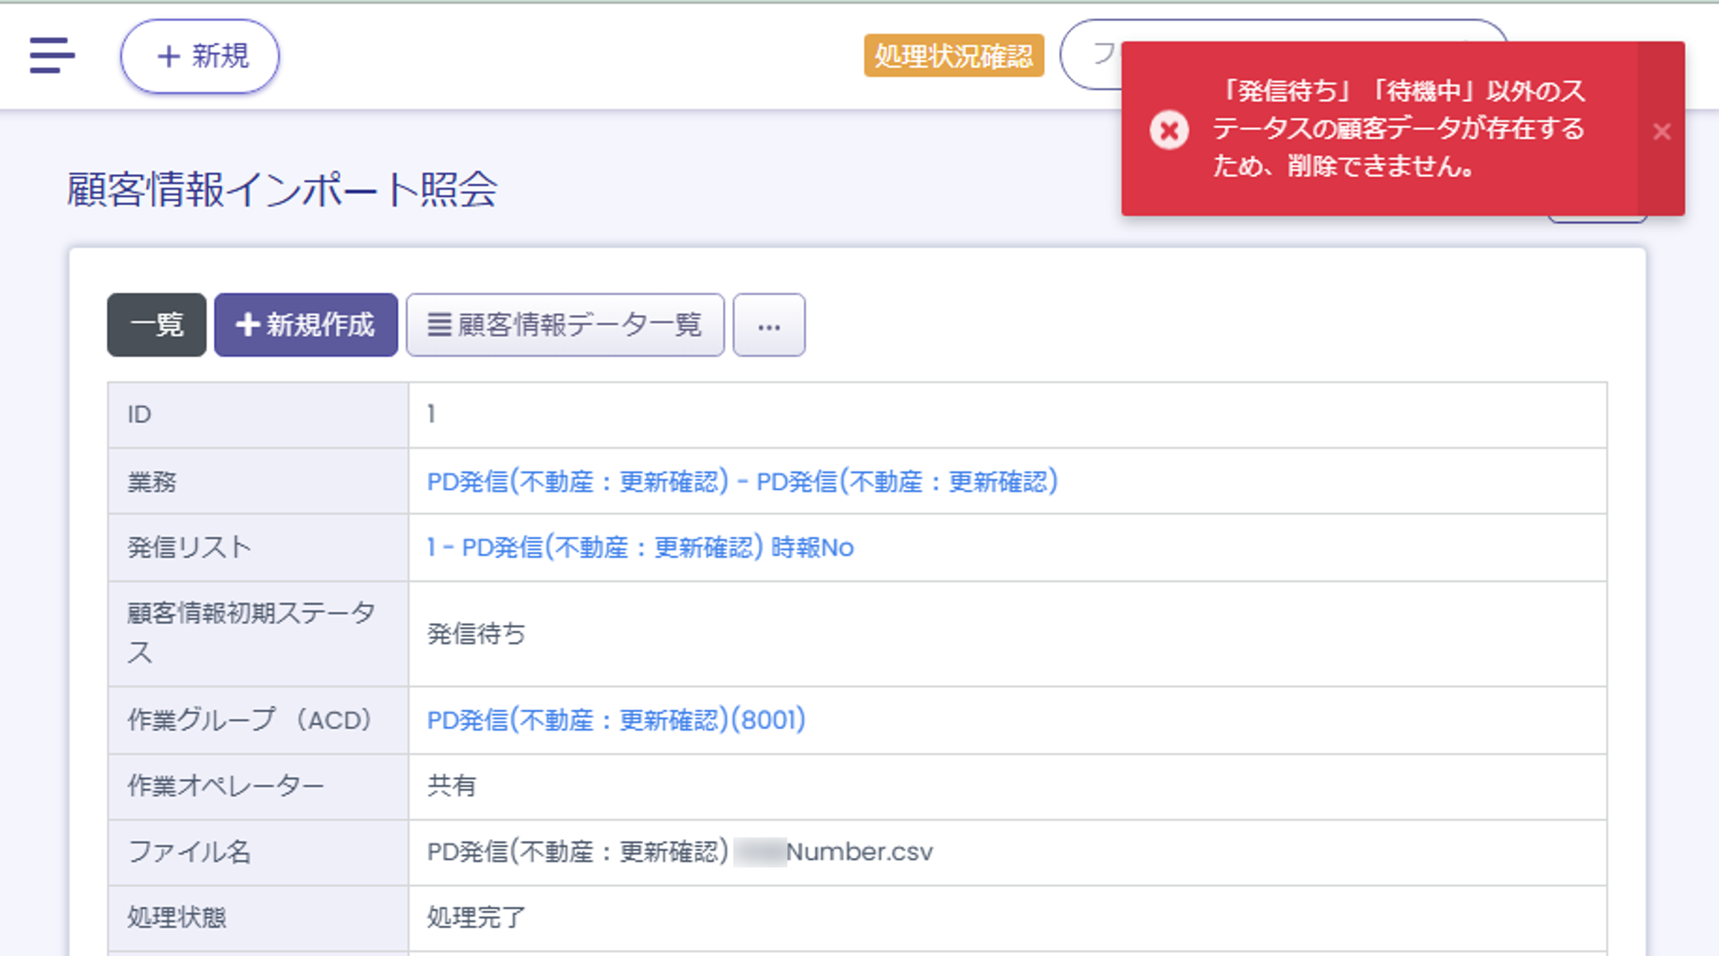The height and width of the screenshot is (956, 1719).
Task: Dismiss the red error notification
Action: (x=1661, y=132)
